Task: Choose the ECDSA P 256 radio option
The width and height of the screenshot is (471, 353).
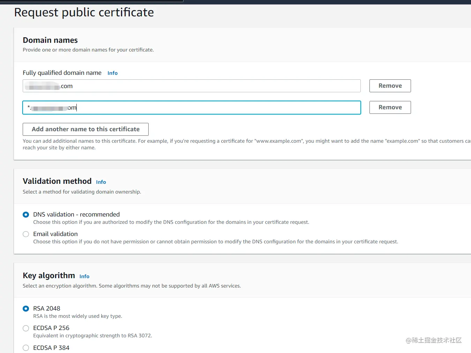Action: coord(26,328)
